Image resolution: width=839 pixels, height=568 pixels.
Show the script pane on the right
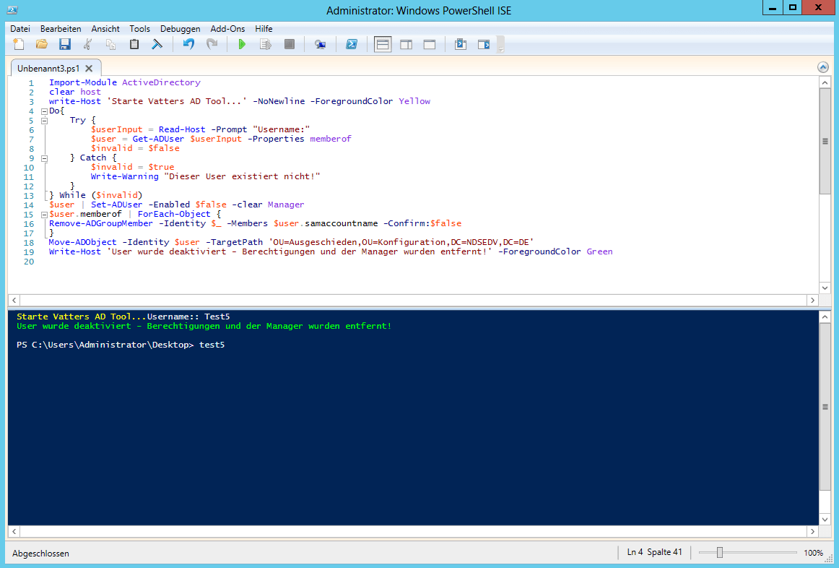(x=406, y=45)
